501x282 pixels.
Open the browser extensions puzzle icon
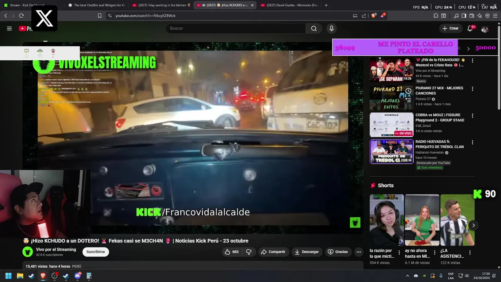coord(436,16)
